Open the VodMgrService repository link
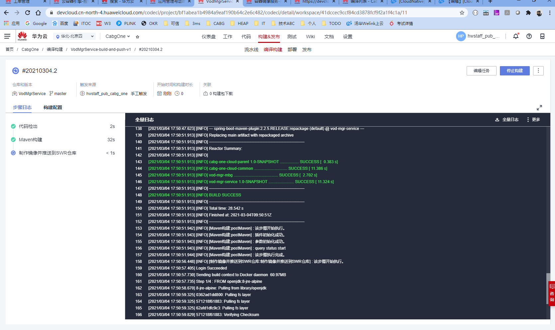This screenshot has width=555, height=330. point(32,94)
